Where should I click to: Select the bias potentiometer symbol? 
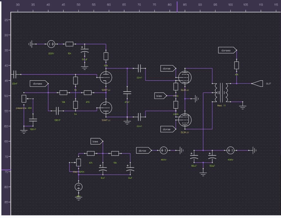click(x=78, y=162)
